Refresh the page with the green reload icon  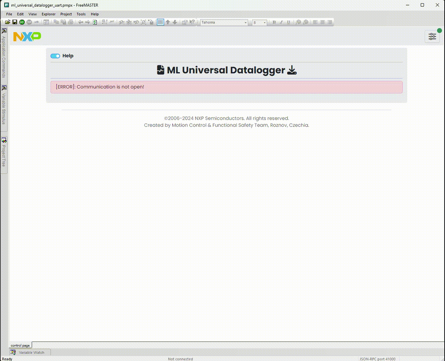tap(95, 22)
